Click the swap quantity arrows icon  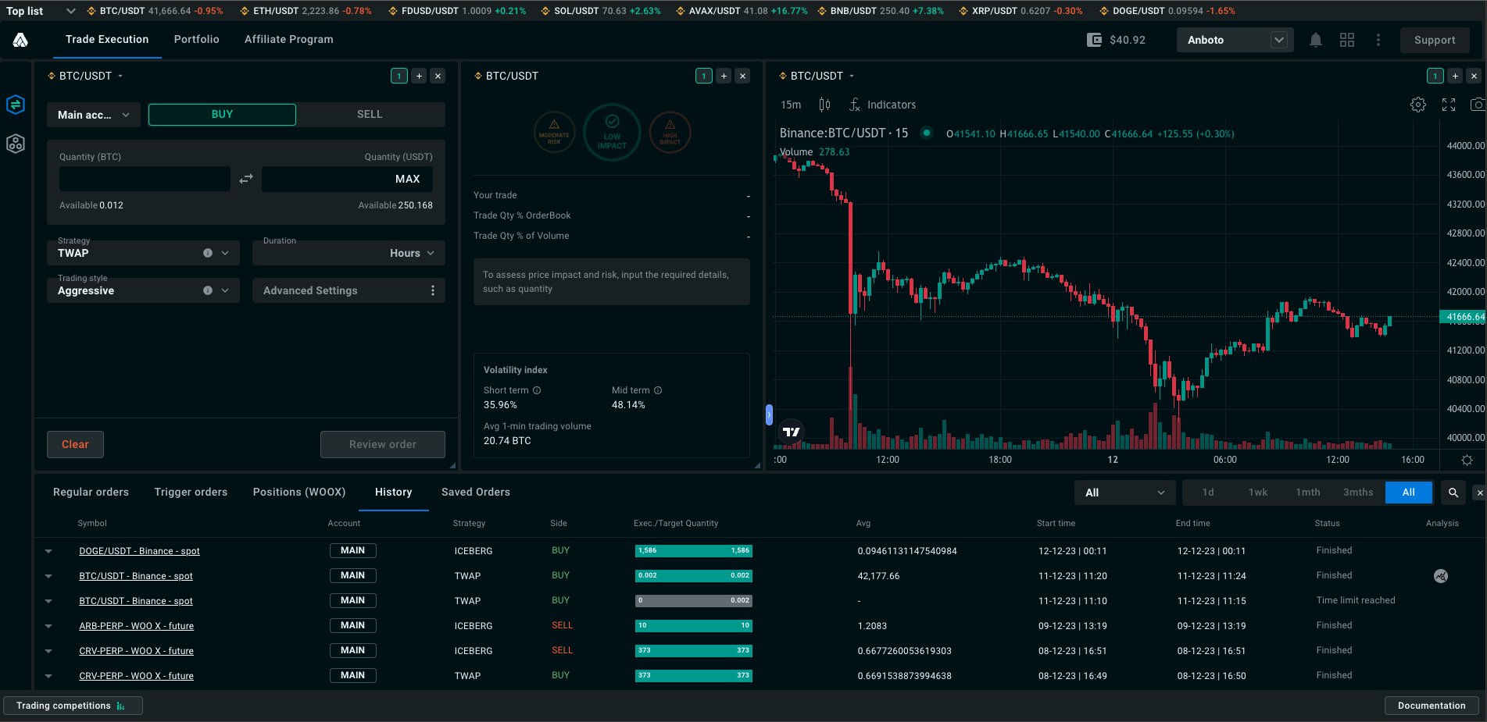coord(246,179)
